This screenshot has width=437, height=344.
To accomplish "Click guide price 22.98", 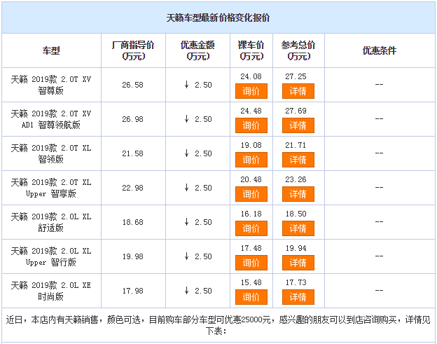I will 132,188.
